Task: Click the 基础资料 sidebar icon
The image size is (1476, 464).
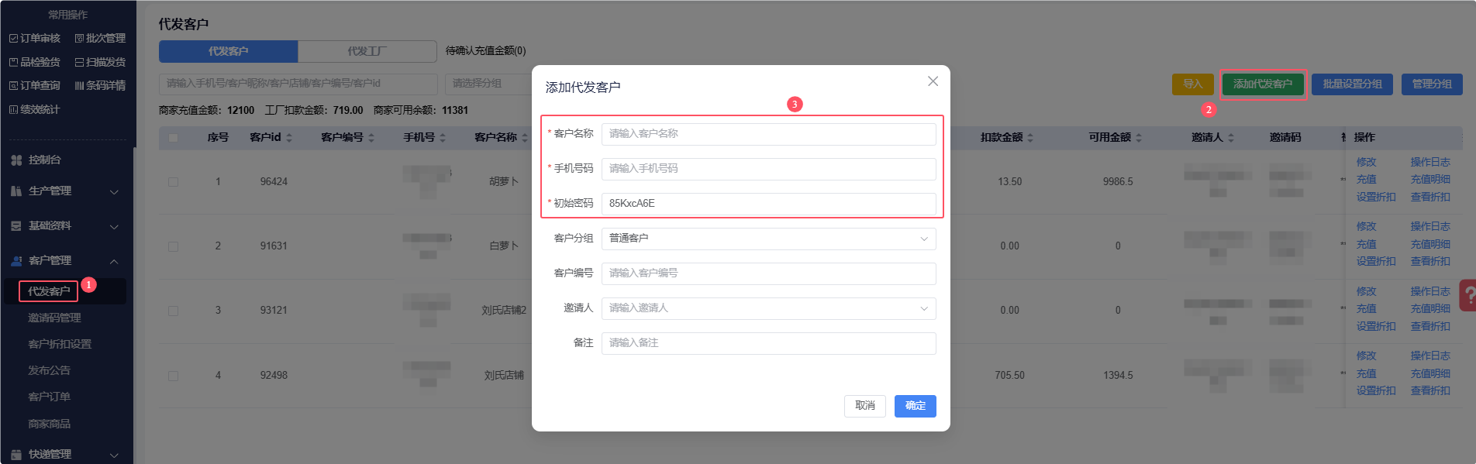Action: pos(16,225)
